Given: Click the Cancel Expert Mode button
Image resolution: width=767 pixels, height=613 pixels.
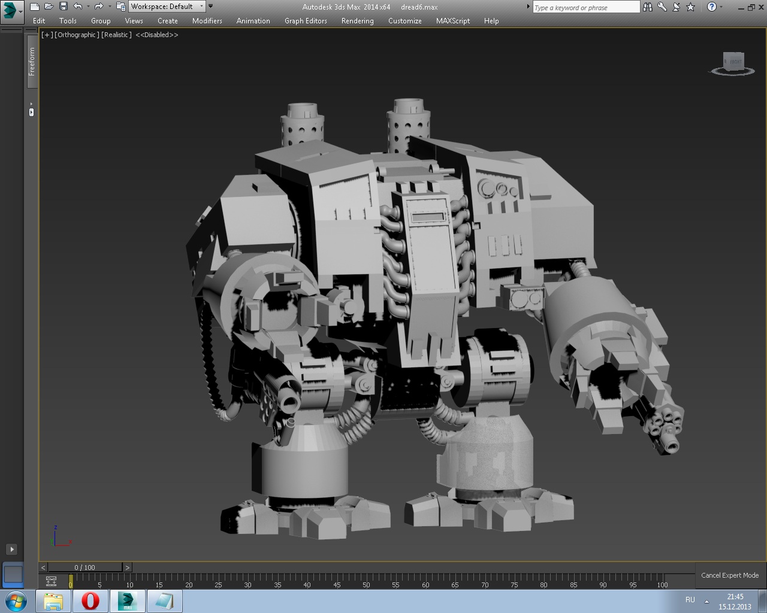Looking at the screenshot, I should [x=730, y=575].
